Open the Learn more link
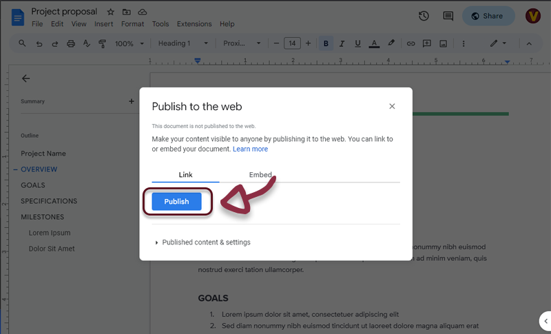This screenshot has height=334, width=551. [x=250, y=149]
